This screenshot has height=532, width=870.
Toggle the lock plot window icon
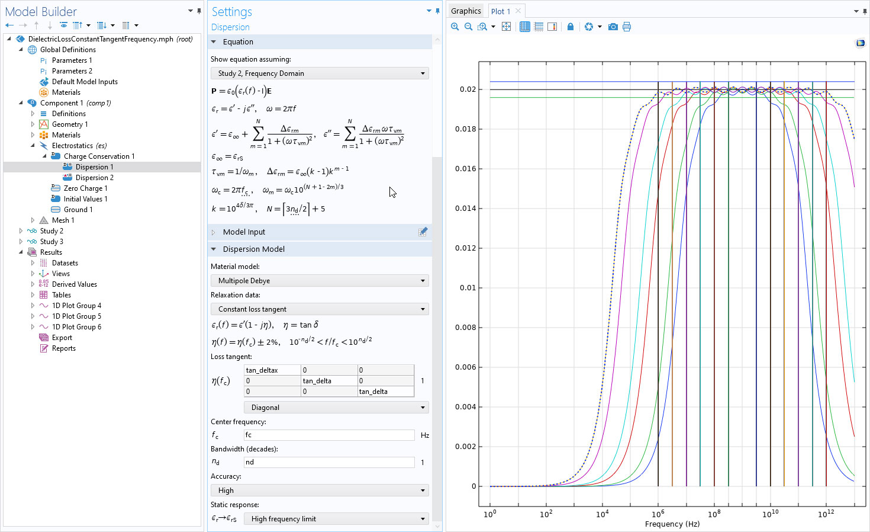[571, 27]
